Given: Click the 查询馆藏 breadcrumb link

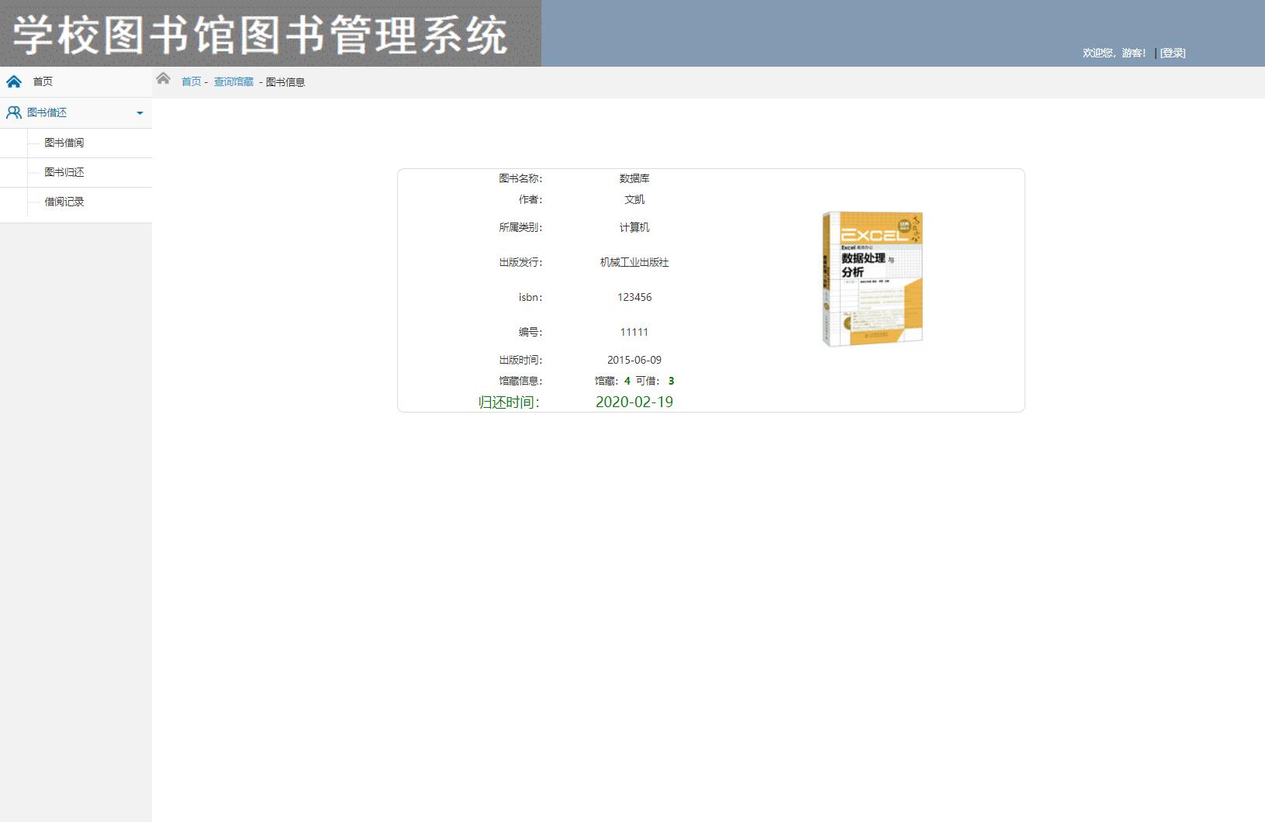Looking at the screenshot, I should click(233, 81).
